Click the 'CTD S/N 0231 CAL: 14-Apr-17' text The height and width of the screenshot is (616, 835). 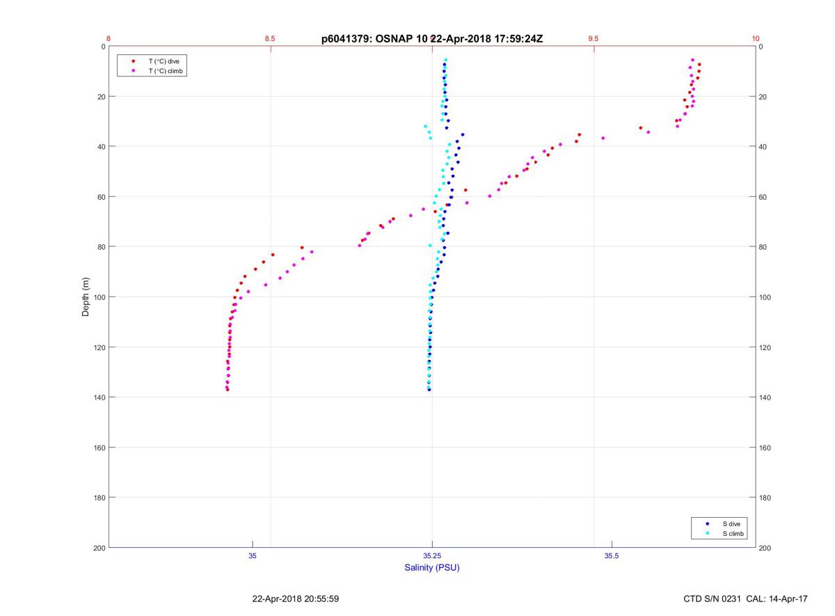click(746, 599)
